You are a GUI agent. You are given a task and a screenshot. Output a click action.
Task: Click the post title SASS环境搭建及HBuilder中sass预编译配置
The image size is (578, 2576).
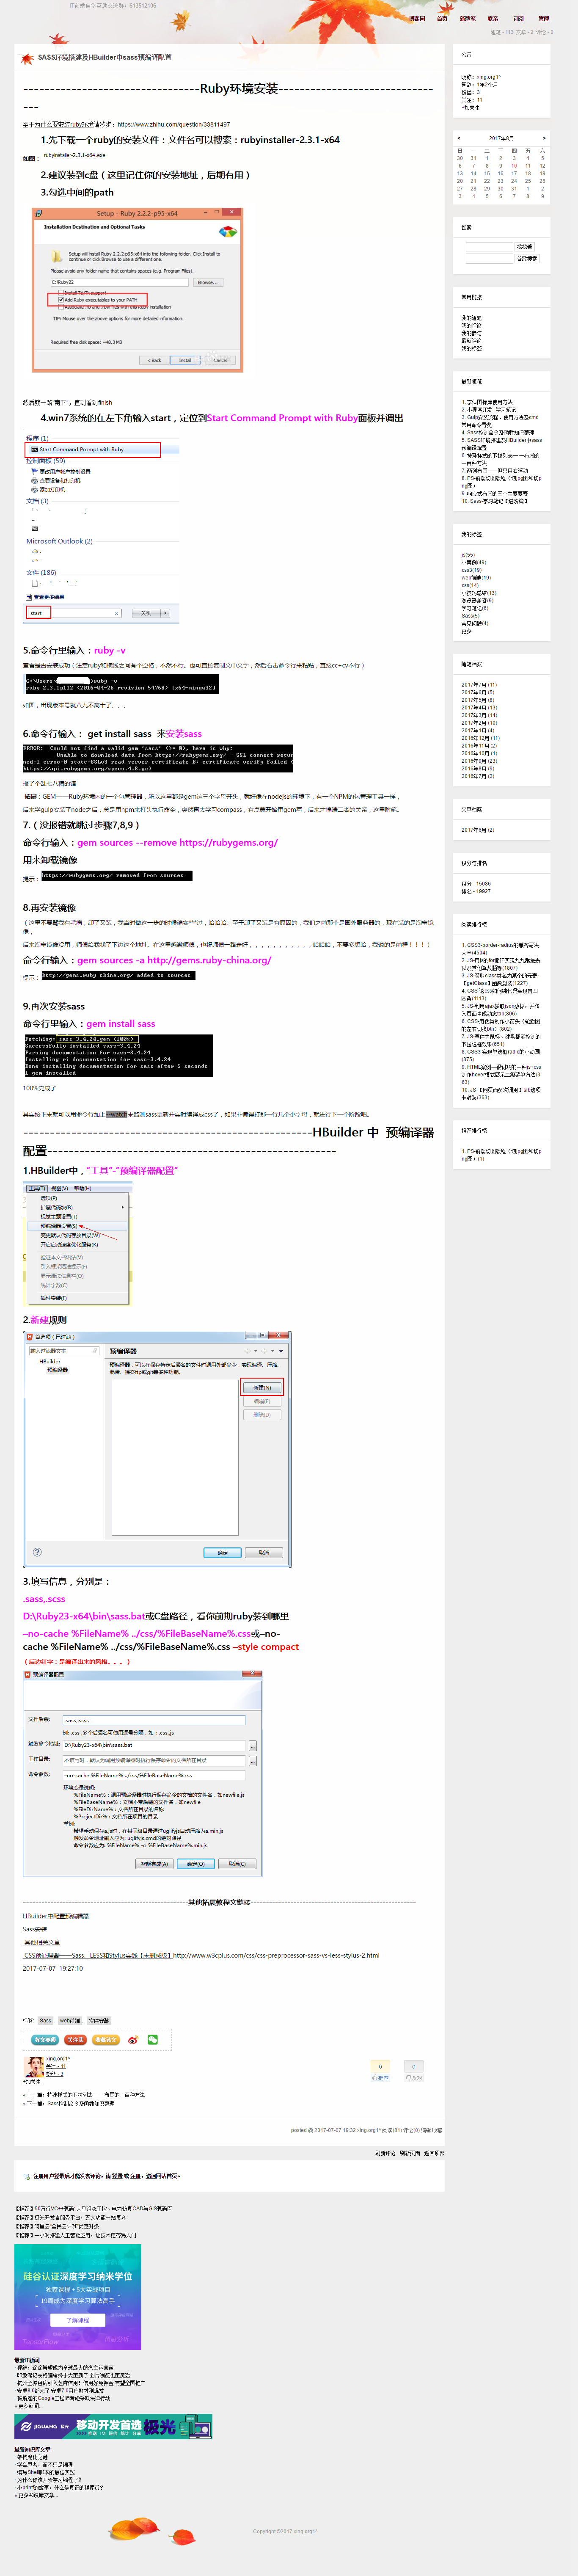point(105,57)
